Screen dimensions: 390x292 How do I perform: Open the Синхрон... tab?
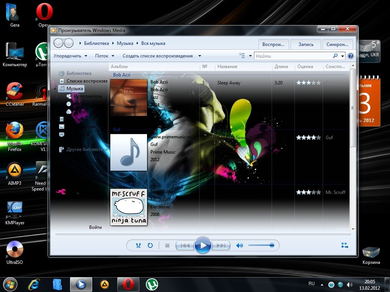[337, 44]
